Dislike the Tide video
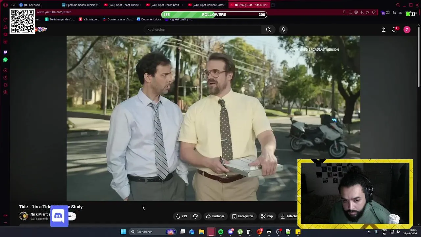This screenshot has width=421, height=237. (x=195, y=216)
